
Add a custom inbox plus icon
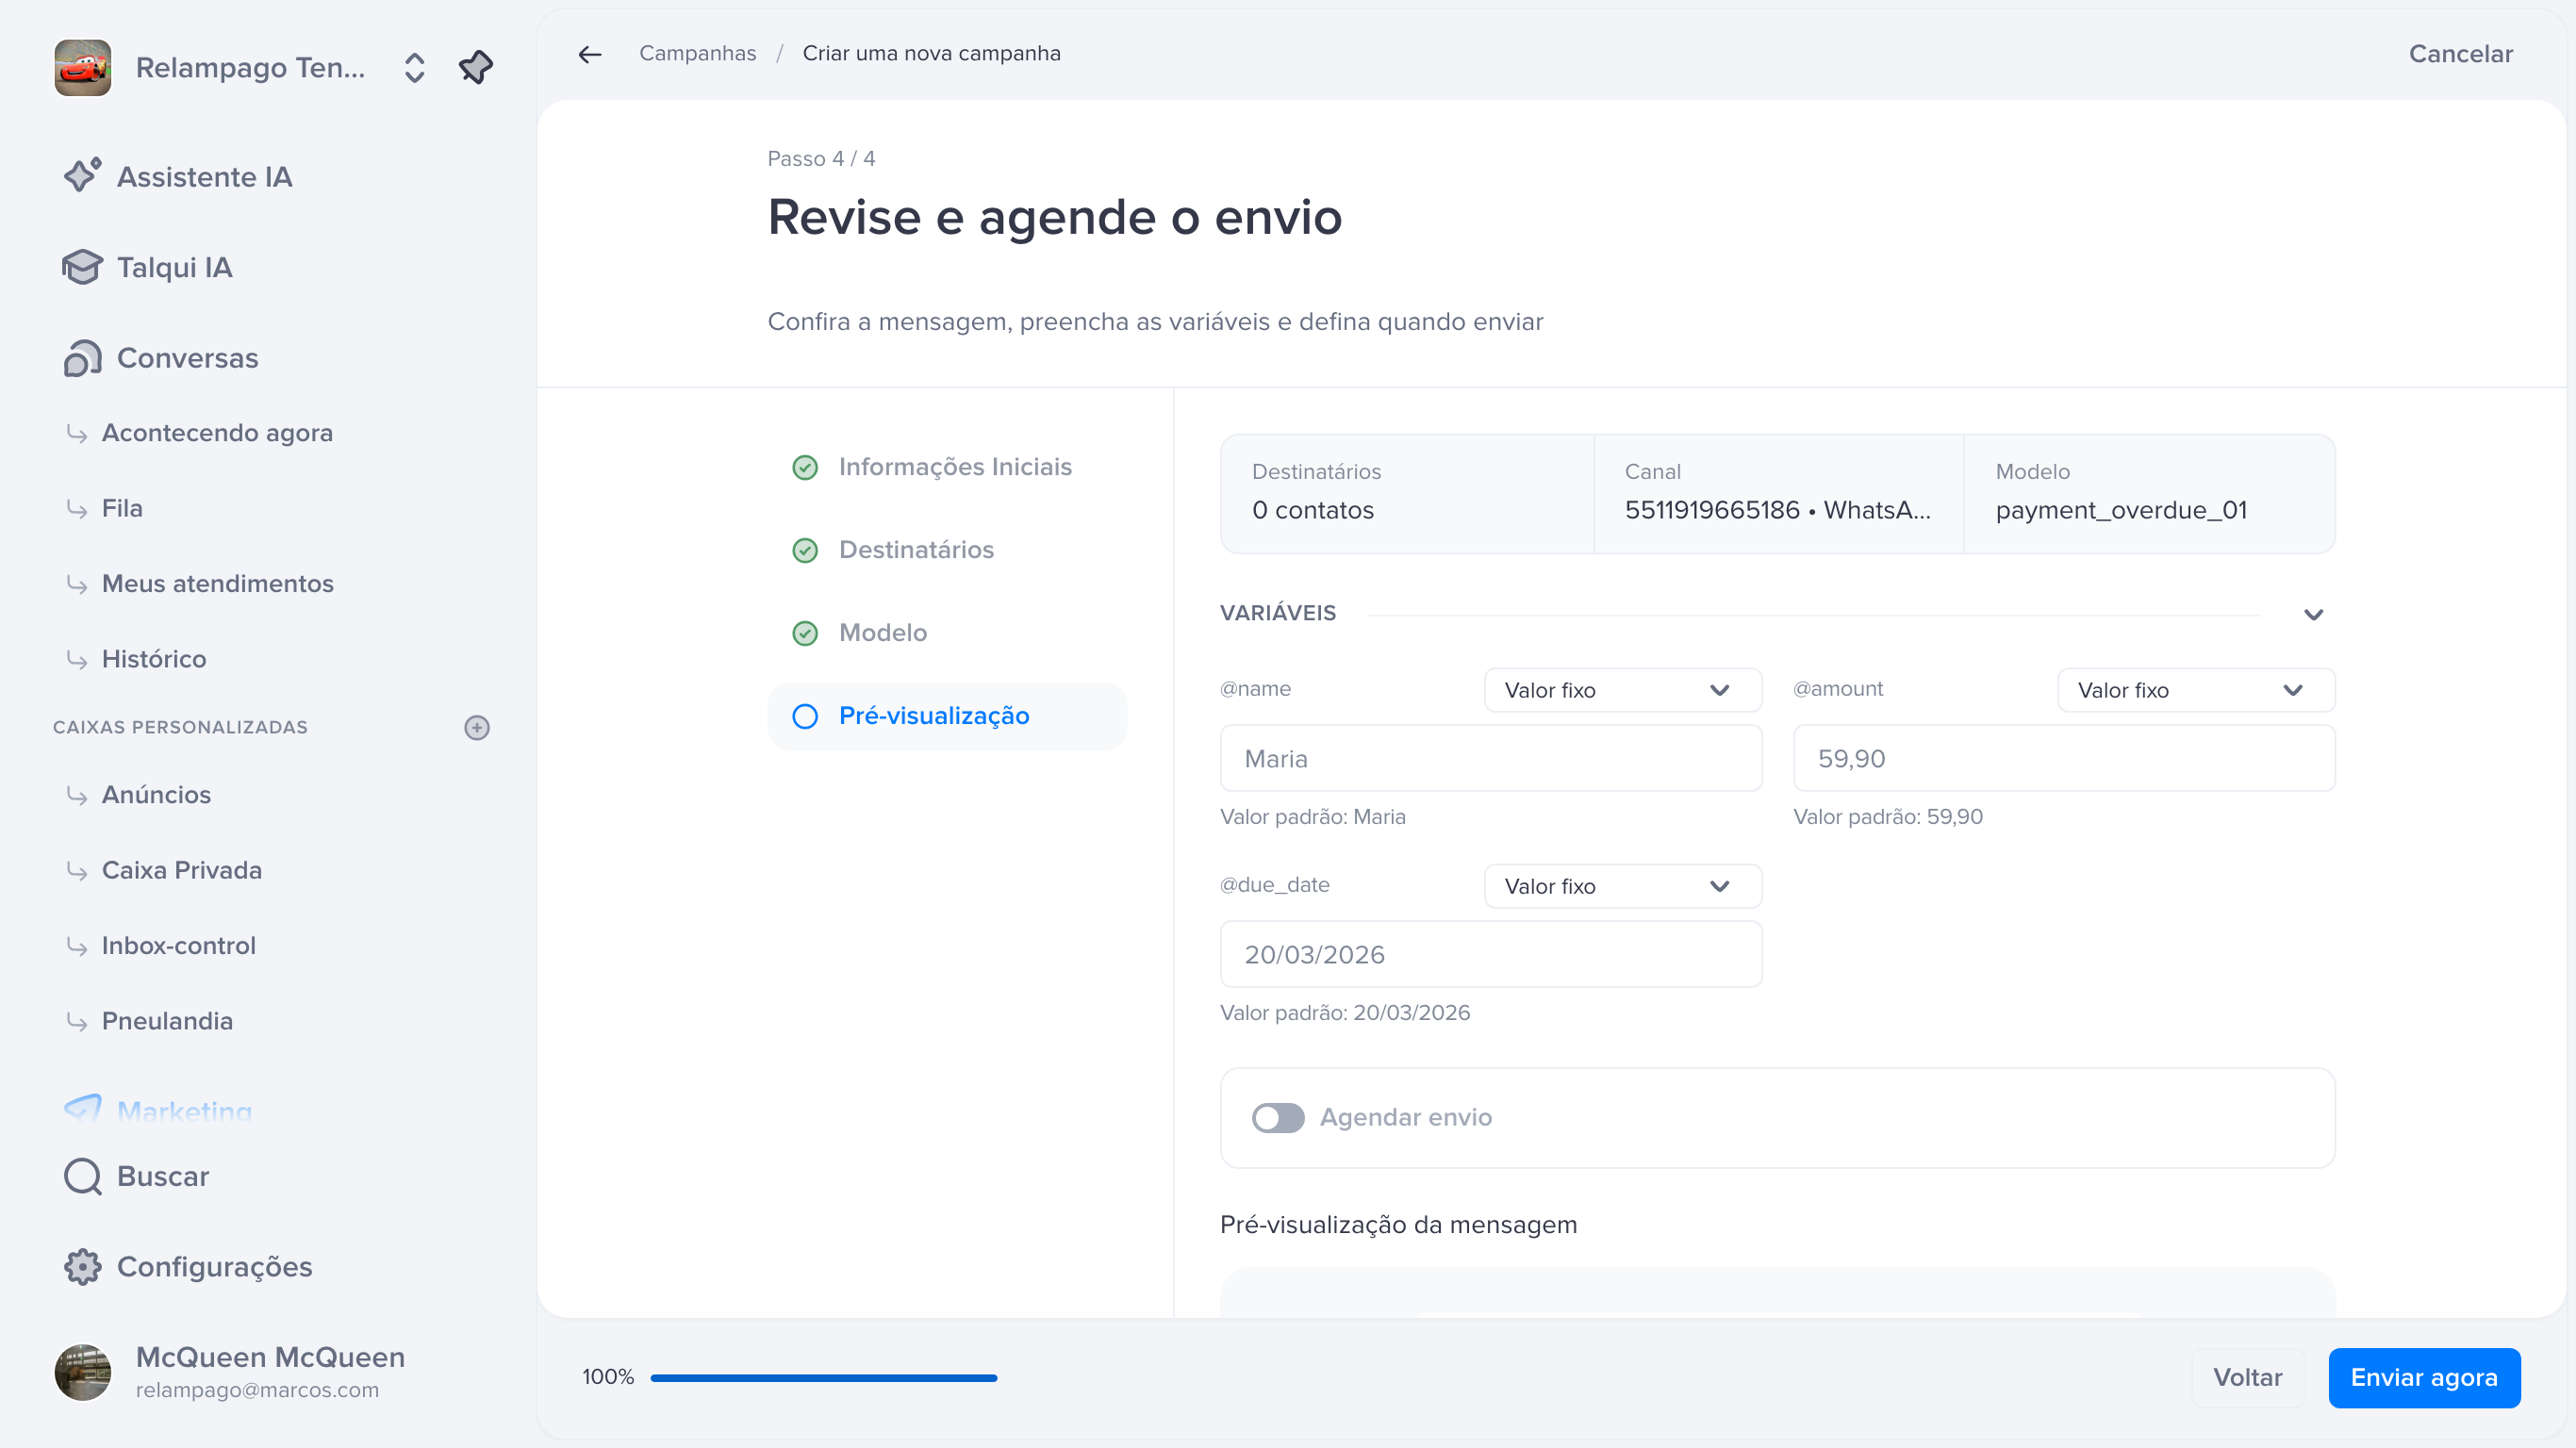477,727
